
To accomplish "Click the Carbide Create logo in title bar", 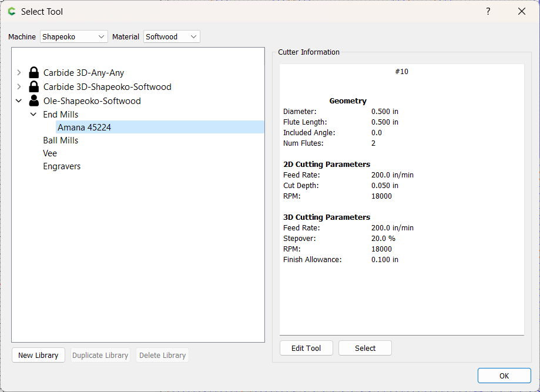I will 11,11.
